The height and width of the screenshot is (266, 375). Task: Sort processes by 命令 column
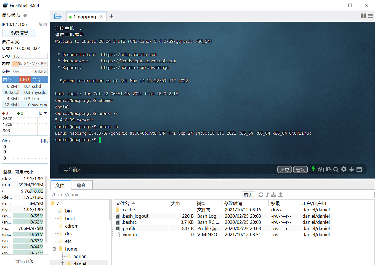click(x=39, y=79)
